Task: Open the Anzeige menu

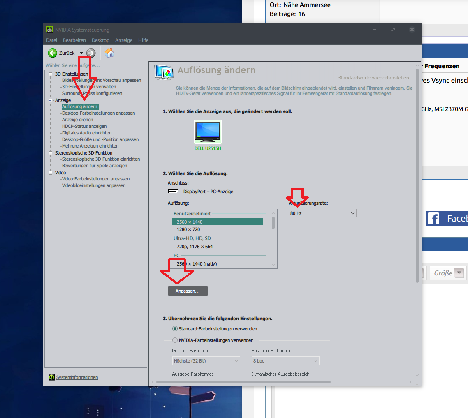Action: [124, 40]
